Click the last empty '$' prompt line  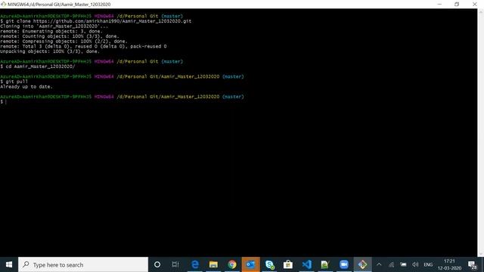(3, 102)
